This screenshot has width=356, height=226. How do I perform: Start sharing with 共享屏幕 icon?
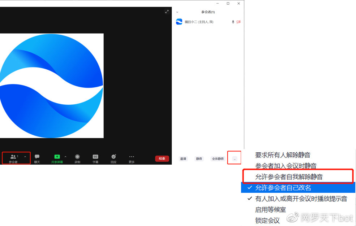click(x=57, y=156)
